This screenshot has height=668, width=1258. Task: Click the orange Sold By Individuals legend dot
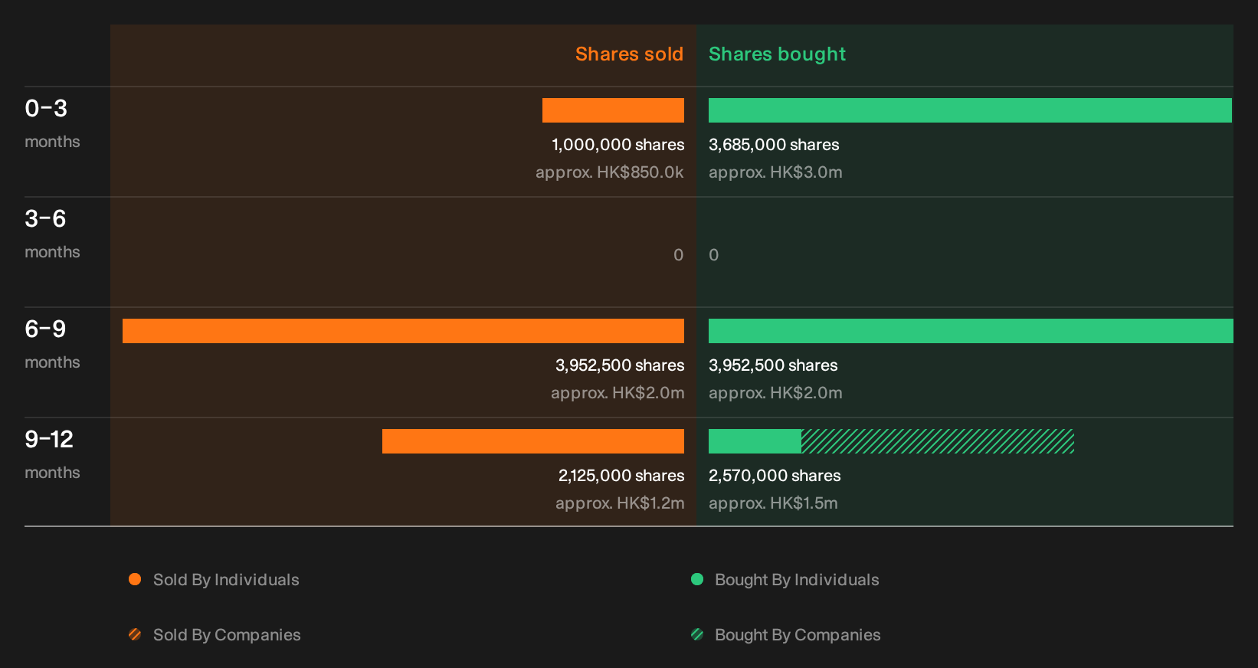tap(135, 579)
